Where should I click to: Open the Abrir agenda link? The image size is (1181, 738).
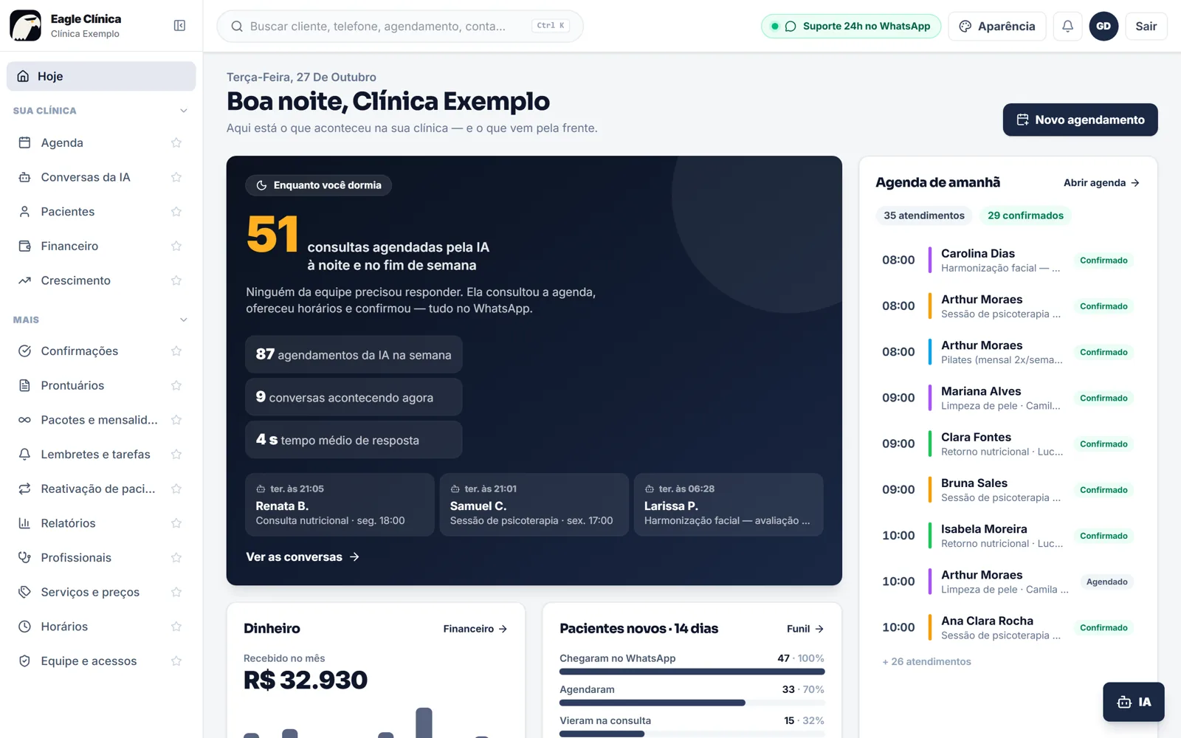pyautogui.click(x=1101, y=183)
